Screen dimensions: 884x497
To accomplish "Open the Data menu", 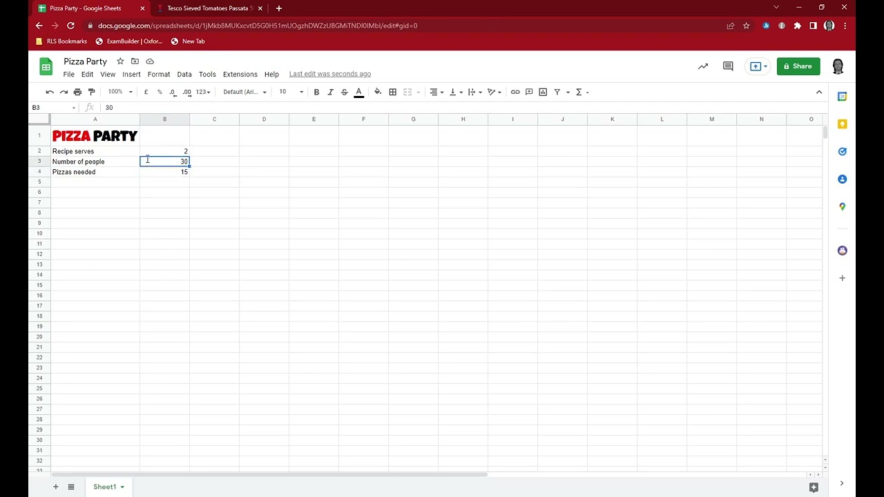I will pyautogui.click(x=184, y=74).
